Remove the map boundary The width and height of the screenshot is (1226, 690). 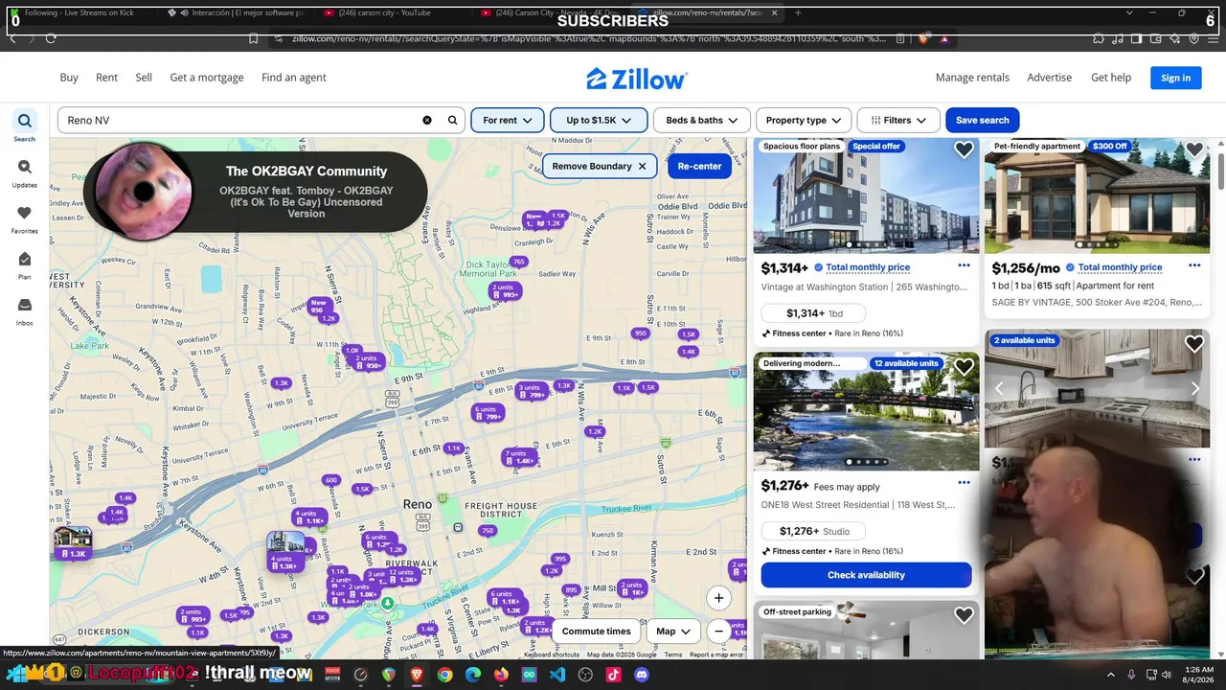click(599, 166)
